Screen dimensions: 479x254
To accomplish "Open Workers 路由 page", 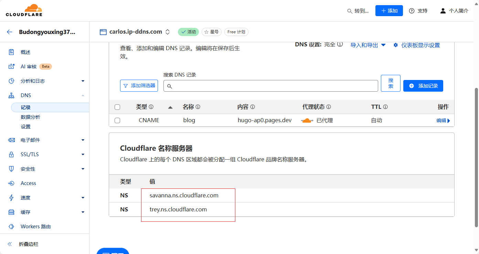I will click(36, 227).
